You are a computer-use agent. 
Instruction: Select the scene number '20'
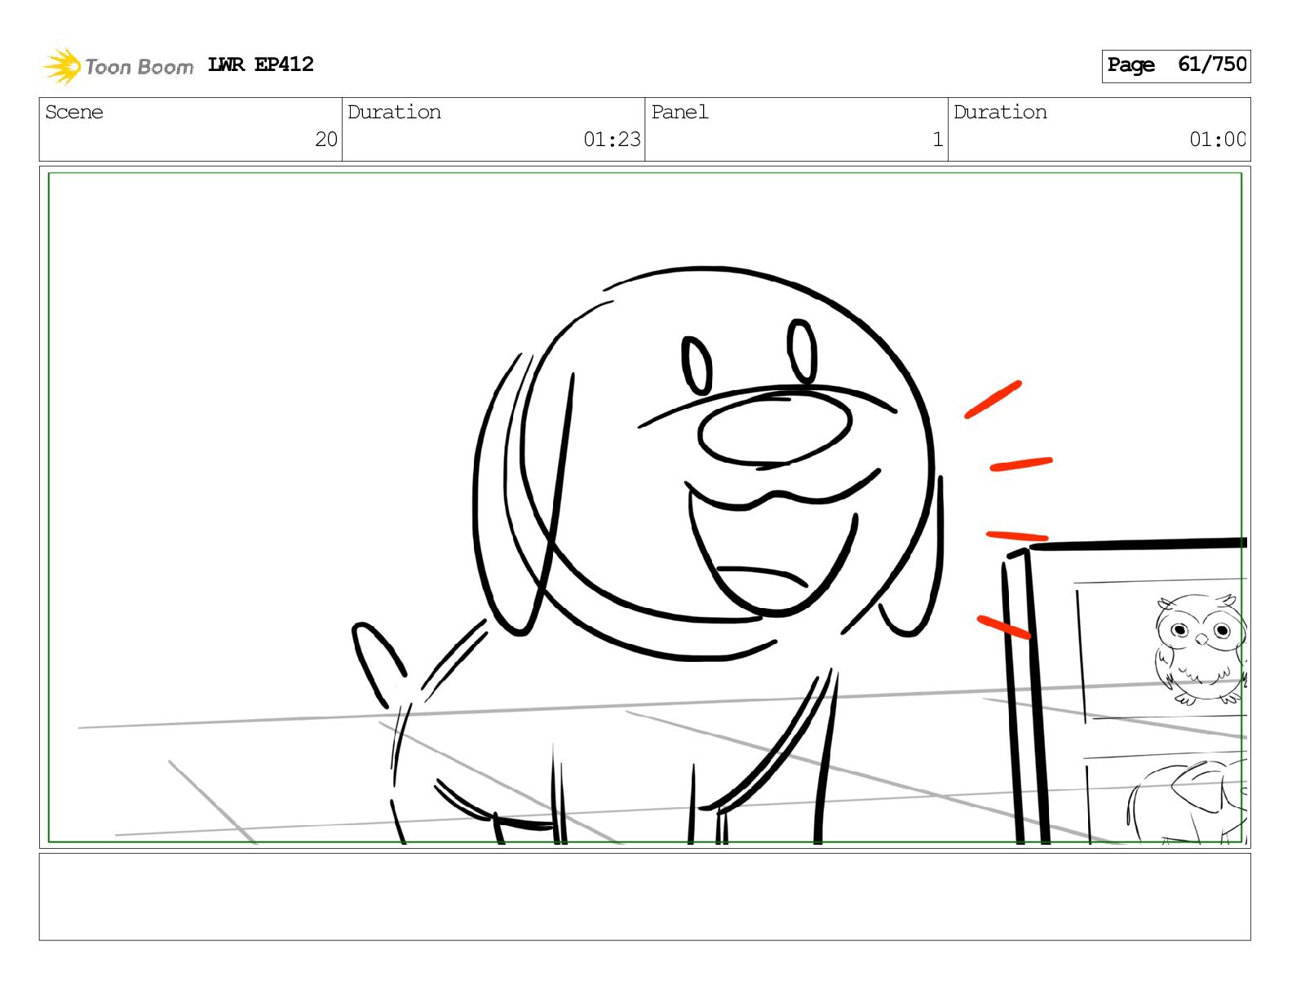(326, 140)
